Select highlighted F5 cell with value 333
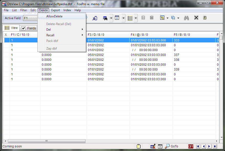 coord(194,40)
